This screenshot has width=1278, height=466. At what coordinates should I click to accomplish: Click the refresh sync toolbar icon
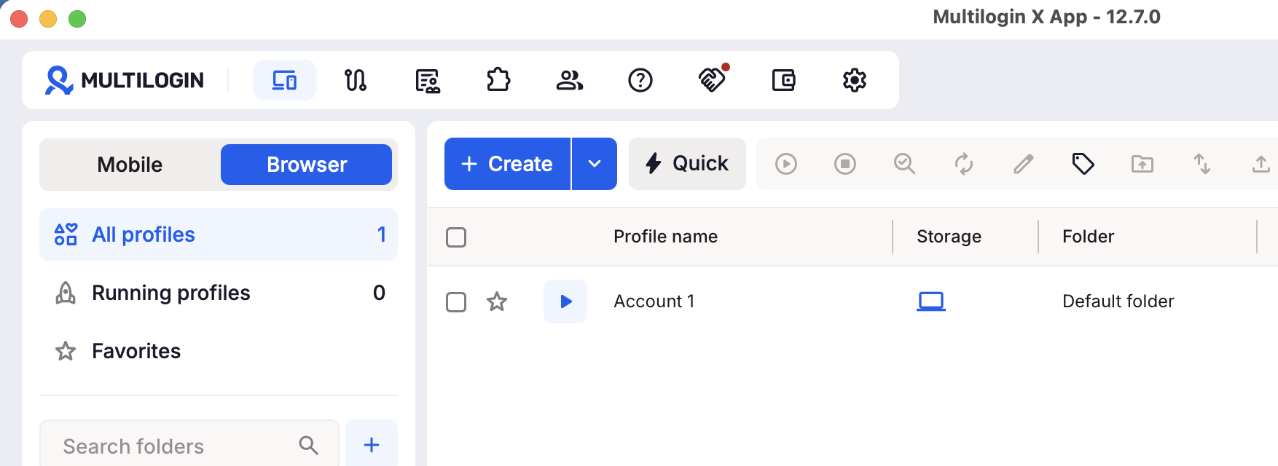(964, 164)
